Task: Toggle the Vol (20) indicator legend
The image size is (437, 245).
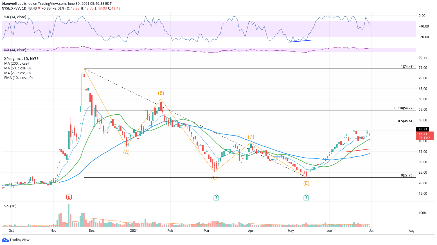Action: tap(10, 206)
